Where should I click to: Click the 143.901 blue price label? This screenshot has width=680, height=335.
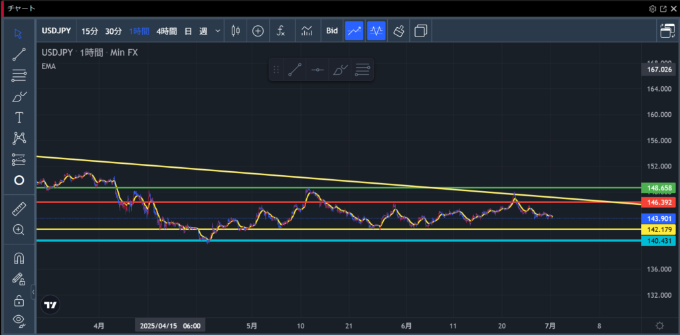pyautogui.click(x=659, y=218)
